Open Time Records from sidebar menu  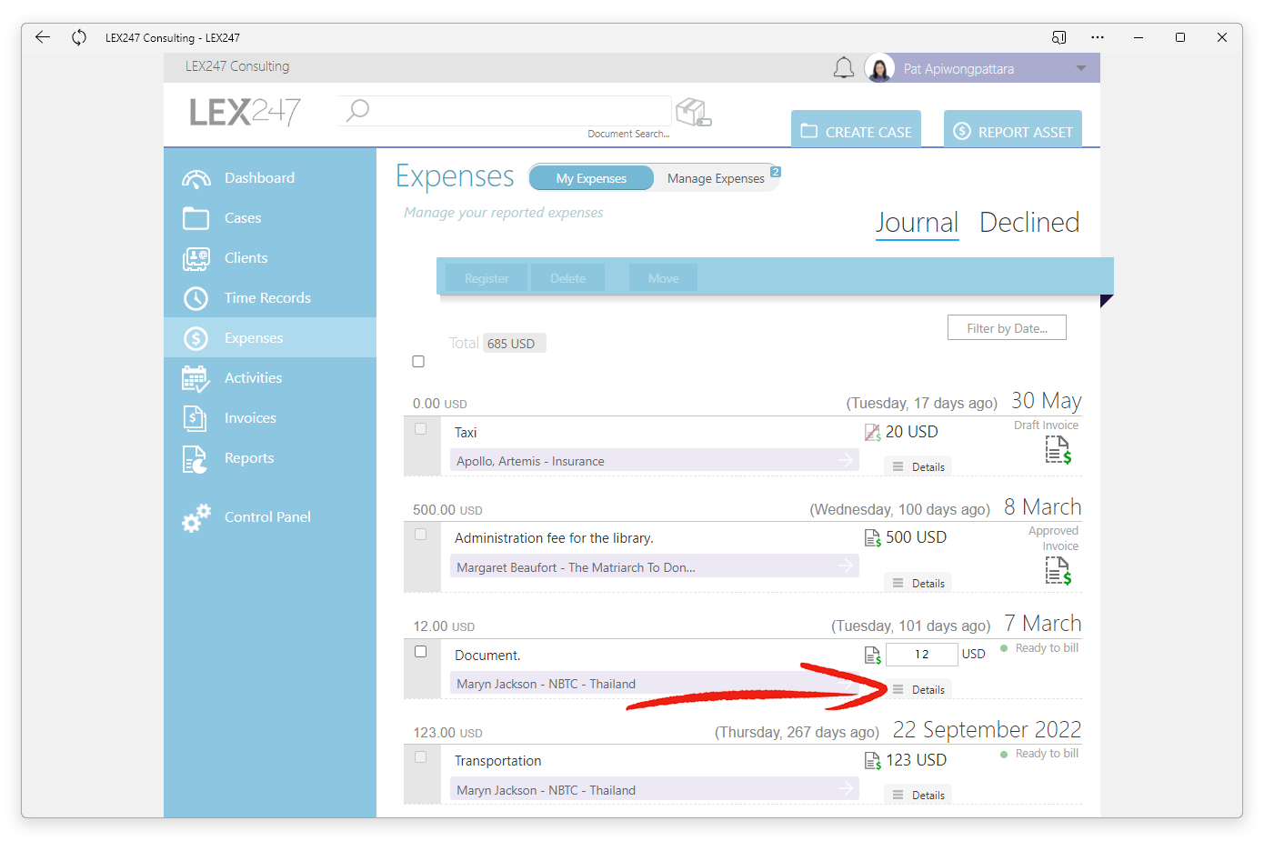pyautogui.click(x=270, y=298)
